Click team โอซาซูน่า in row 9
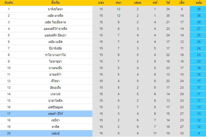Viewport: 206px width, 137px height. point(55,61)
